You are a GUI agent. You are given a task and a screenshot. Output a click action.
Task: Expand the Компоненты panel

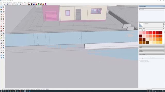(152, 45)
